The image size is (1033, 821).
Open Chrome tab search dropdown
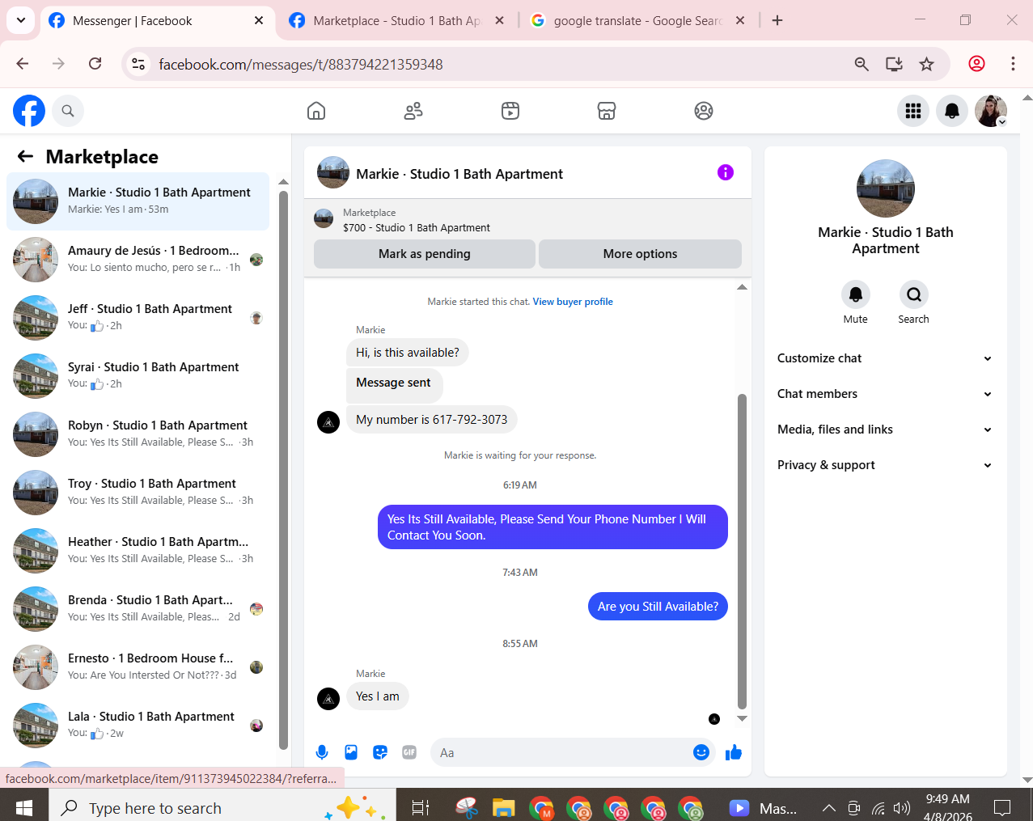point(21,20)
